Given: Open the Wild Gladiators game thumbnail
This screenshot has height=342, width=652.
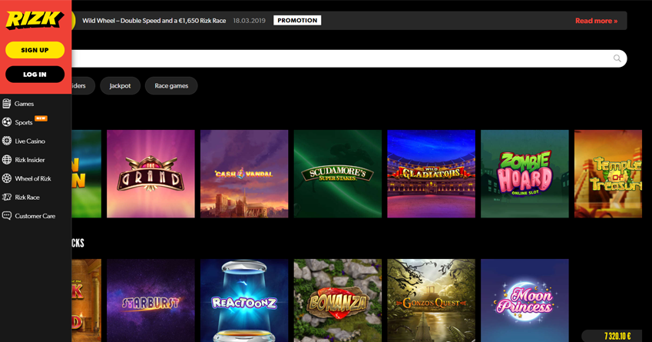Looking at the screenshot, I should pyautogui.click(x=431, y=174).
